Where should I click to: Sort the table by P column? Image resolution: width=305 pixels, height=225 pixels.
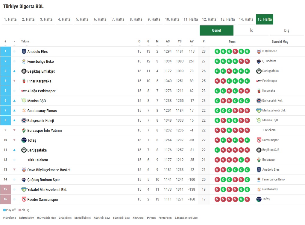point(204,42)
